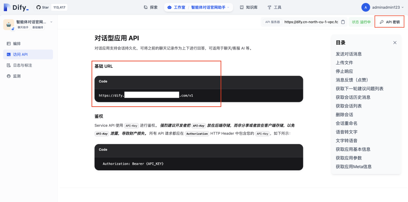Open the 探索 tab
This screenshot has width=408, height=202.
point(151,7)
